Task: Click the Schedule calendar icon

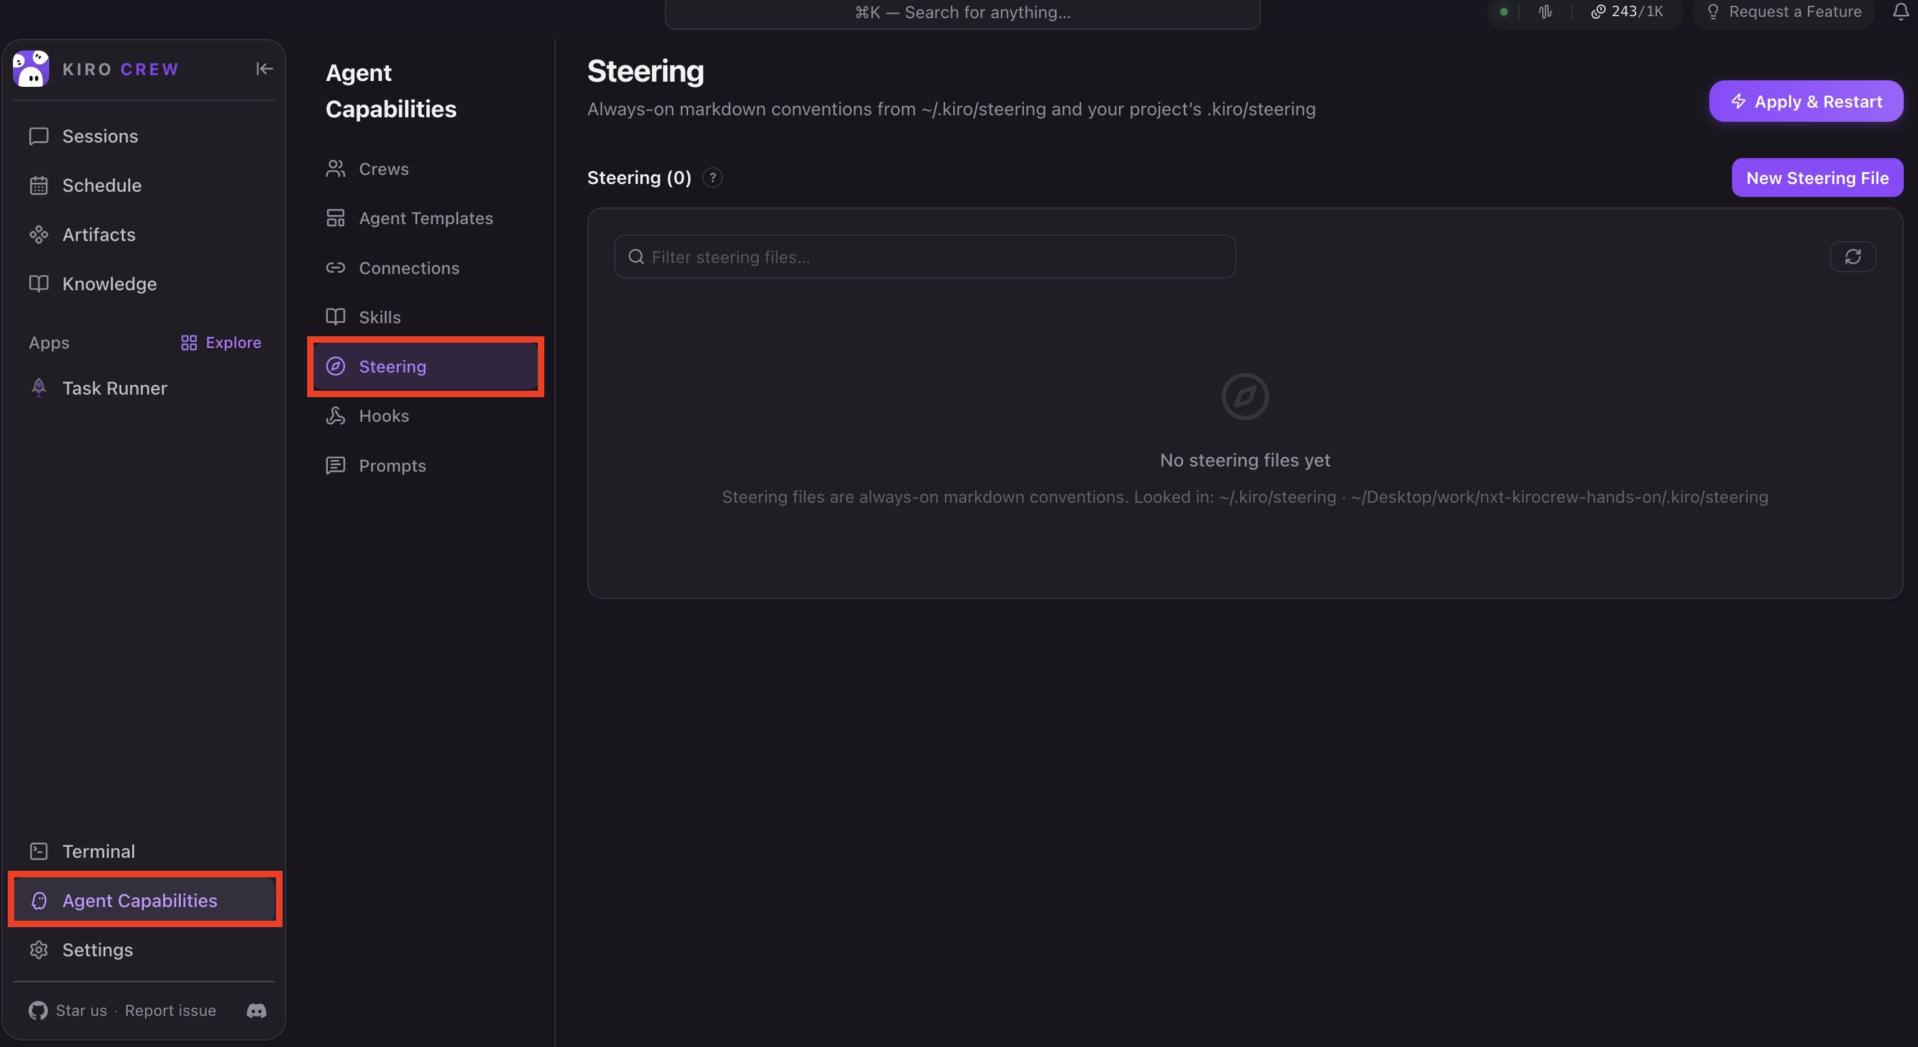Action: [39, 185]
